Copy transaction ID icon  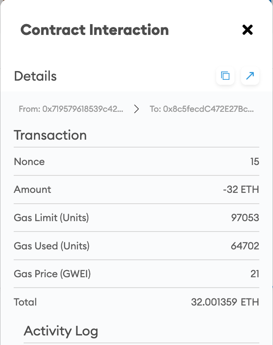tap(225, 76)
